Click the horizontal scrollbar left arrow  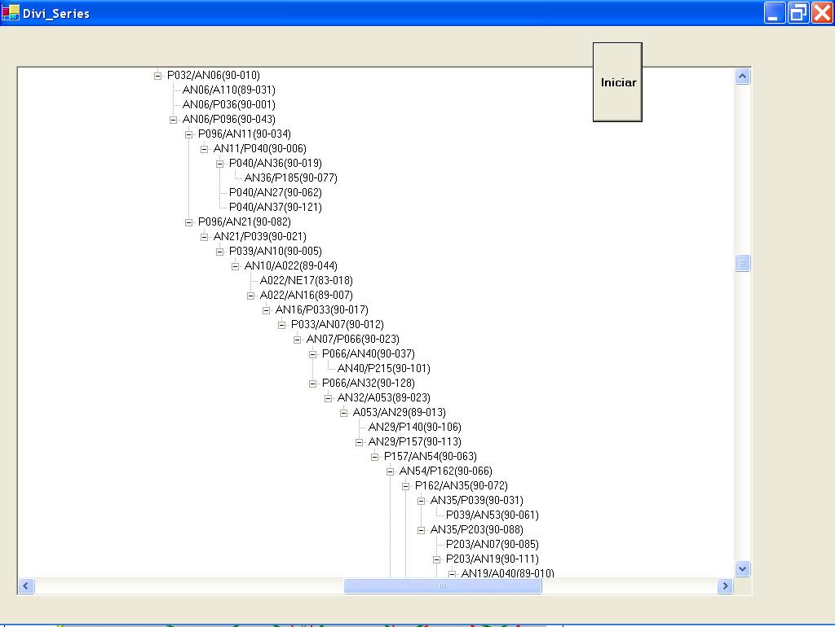coord(26,585)
